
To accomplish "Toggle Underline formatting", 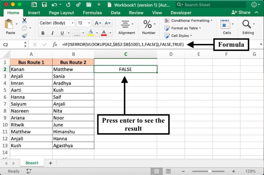I will pyautogui.click(x=62, y=33).
